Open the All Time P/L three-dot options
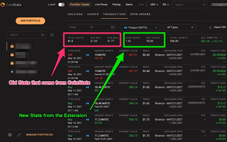Screen dimensions: 227x142 tap(221, 38)
